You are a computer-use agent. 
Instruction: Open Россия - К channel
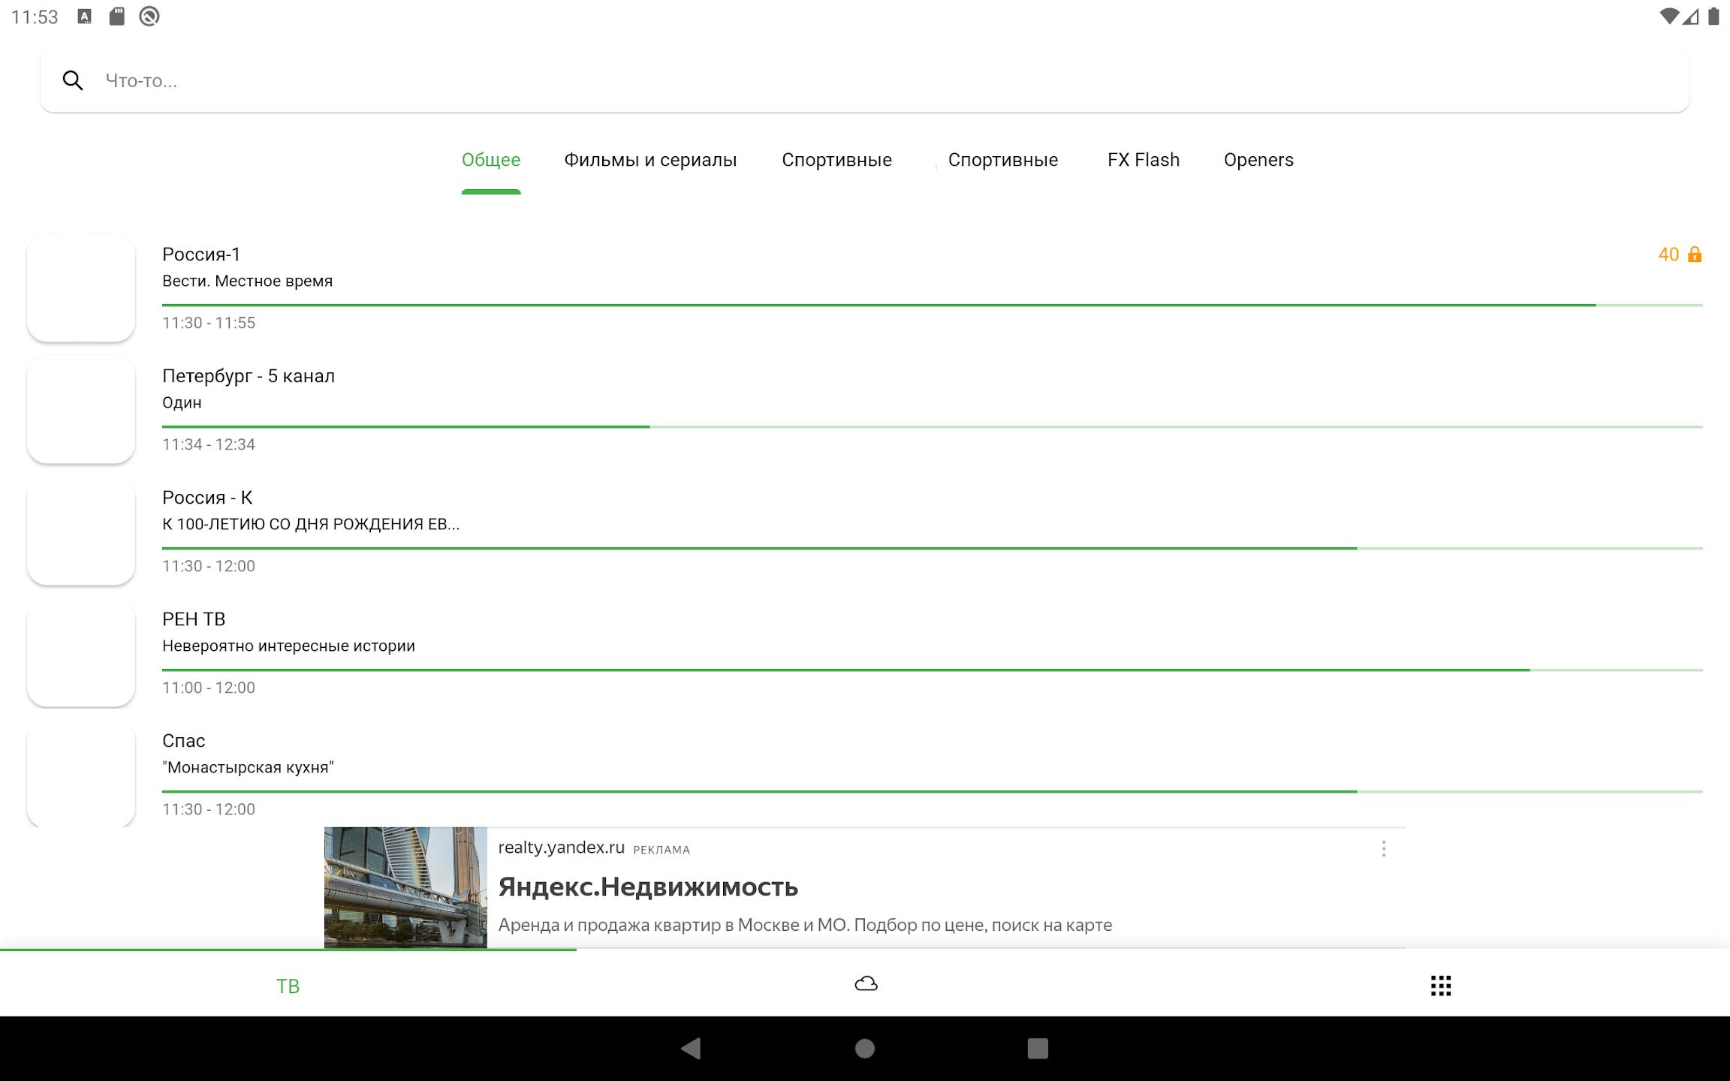865,531
